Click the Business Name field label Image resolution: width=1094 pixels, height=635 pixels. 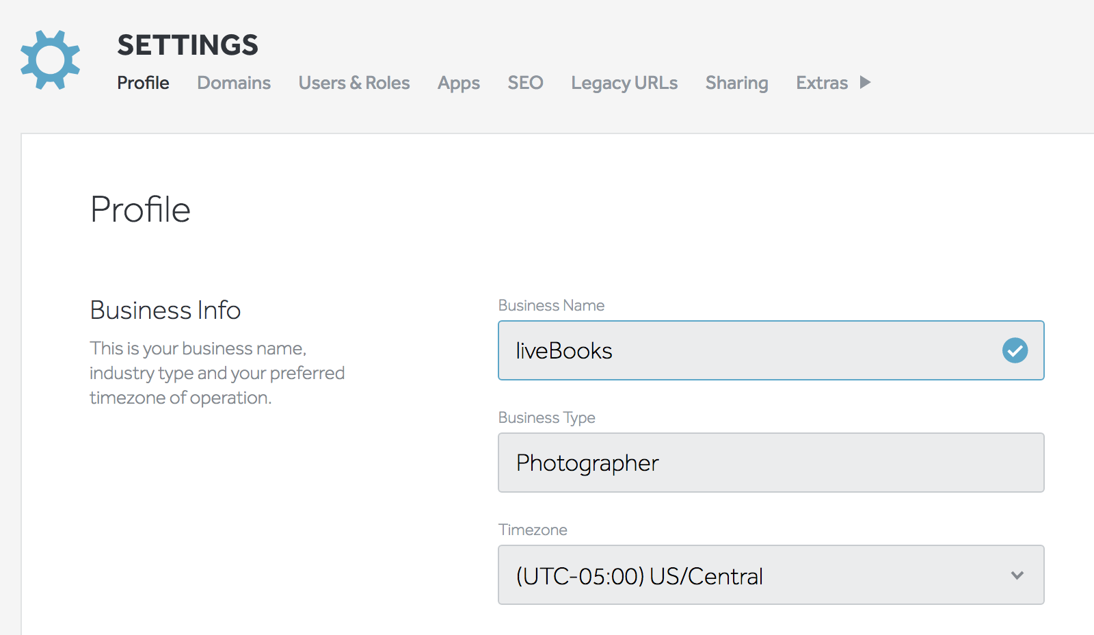551,305
